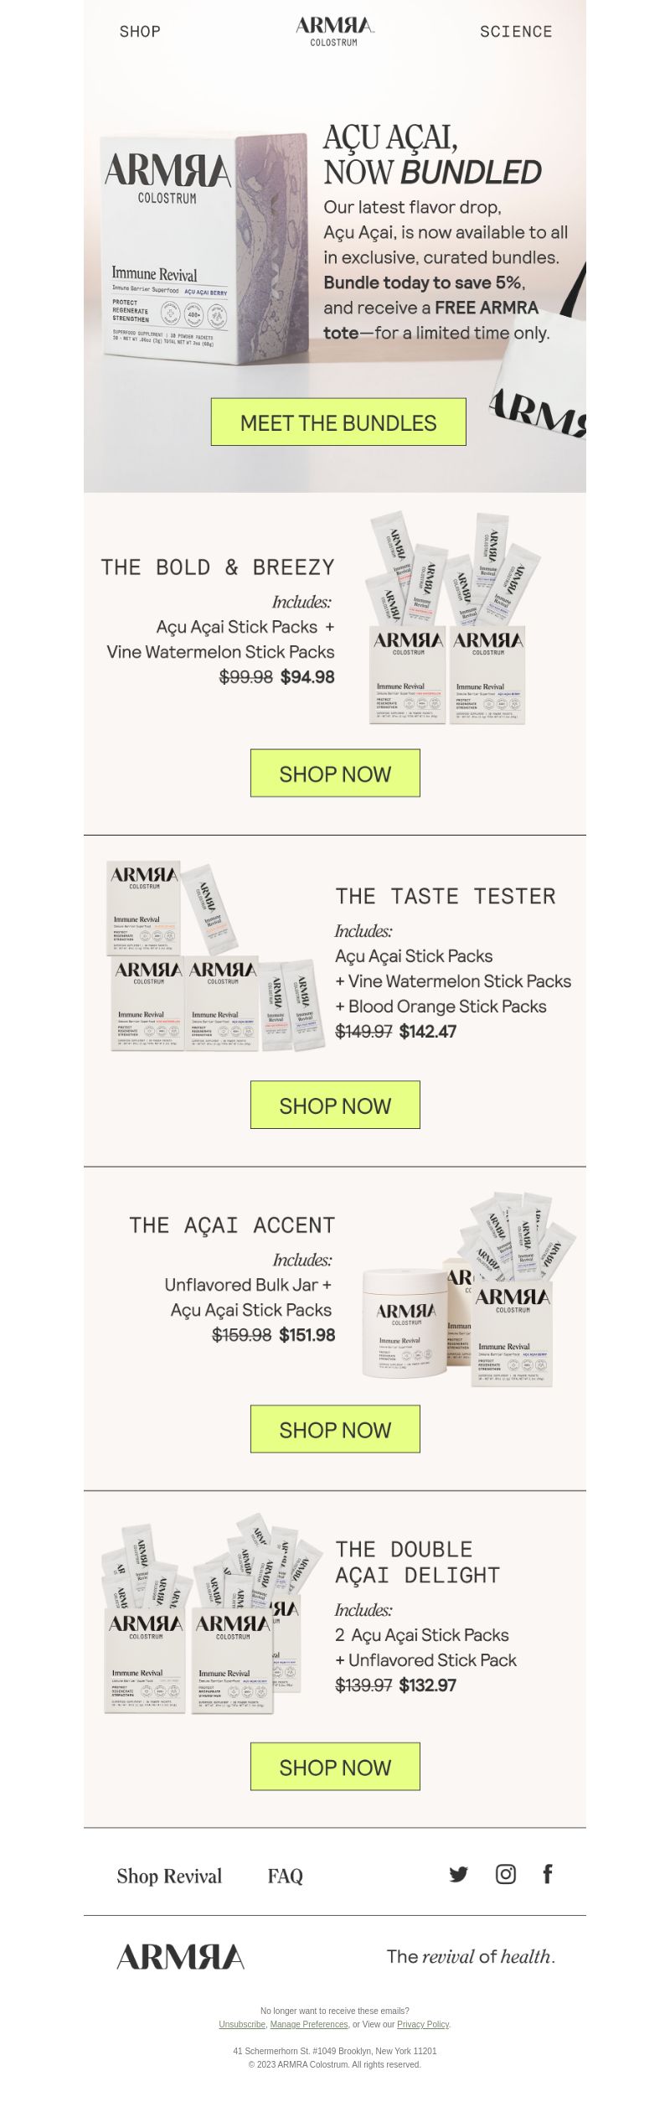Shop now for The Bold & Breezy
This screenshot has height=2102, width=670.
pyautogui.click(x=335, y=774)
